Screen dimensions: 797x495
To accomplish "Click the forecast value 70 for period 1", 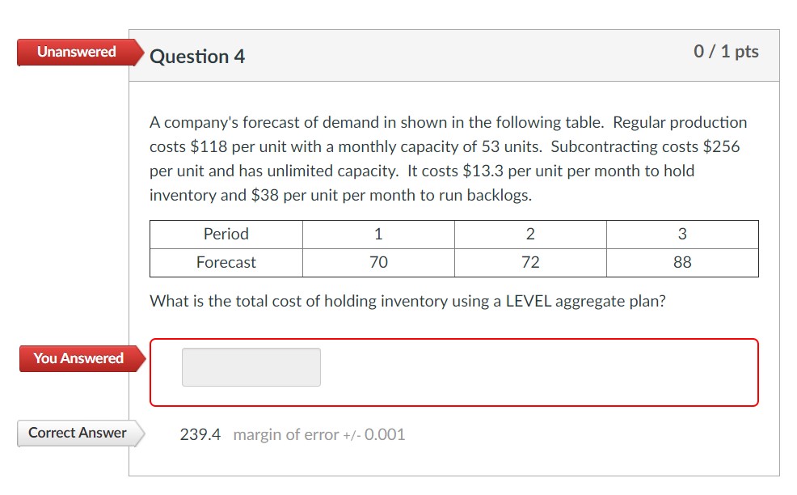I will point(378,261).
